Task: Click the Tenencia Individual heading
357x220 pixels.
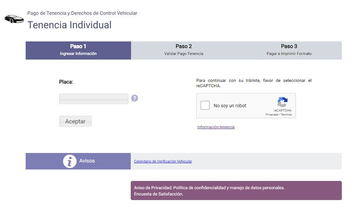Action: [x=69, y=25]
